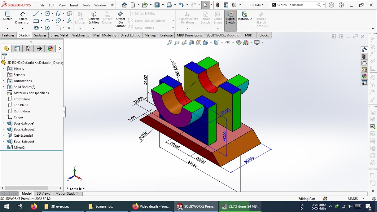The image size is (377, 212).
Task: Select the Line sketch tool
Action: [36, 14]
